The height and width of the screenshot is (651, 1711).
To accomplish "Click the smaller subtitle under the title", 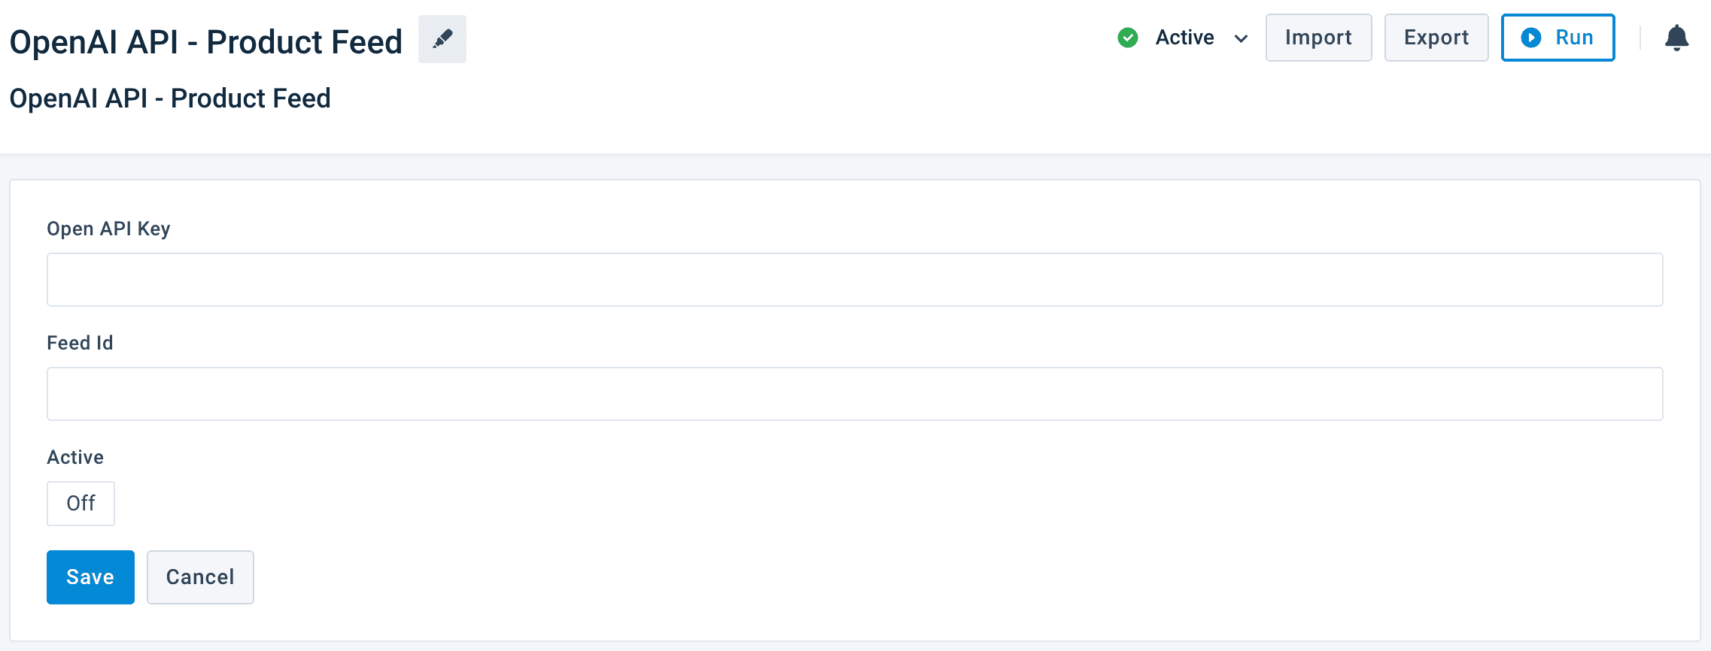I will click(170, 98).
